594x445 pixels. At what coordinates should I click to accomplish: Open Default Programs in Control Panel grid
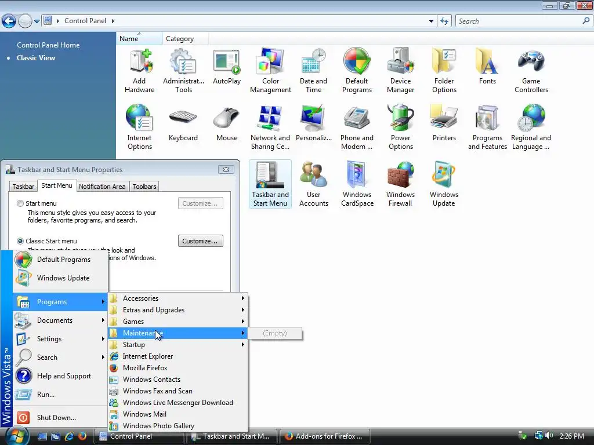point(357,71)
